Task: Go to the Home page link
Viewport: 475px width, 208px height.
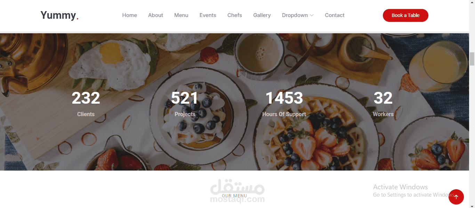Action: click(129, 15)
